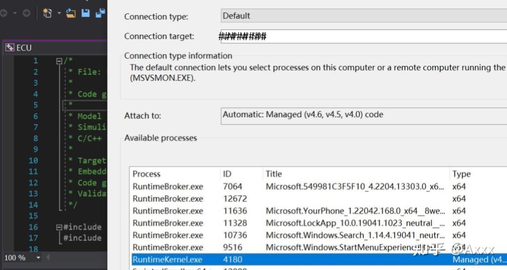The width and height of the screenshot is (507, 270).
Task: Select RuntimeBroker.exe with ID 7064
Action: [168, 187]
